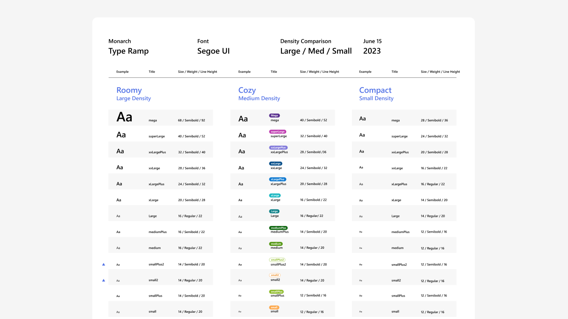
Task: Click the "Cozy" section heading
Action: [247, 90]
